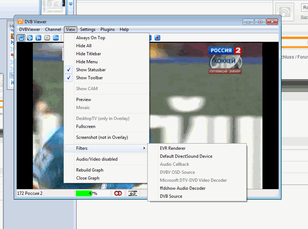Click the DVB Viewer title bar icon
The image size is (308, 229).
point(20,21)
